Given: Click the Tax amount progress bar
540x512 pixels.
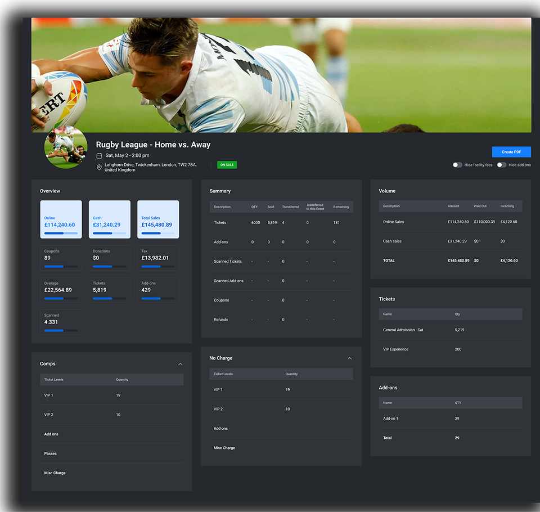Looking at the screenshot, I should pos(158,266).
